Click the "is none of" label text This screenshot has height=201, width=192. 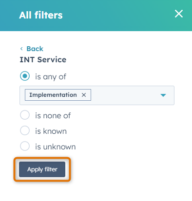pyautogui.click(x=53, y=116)
